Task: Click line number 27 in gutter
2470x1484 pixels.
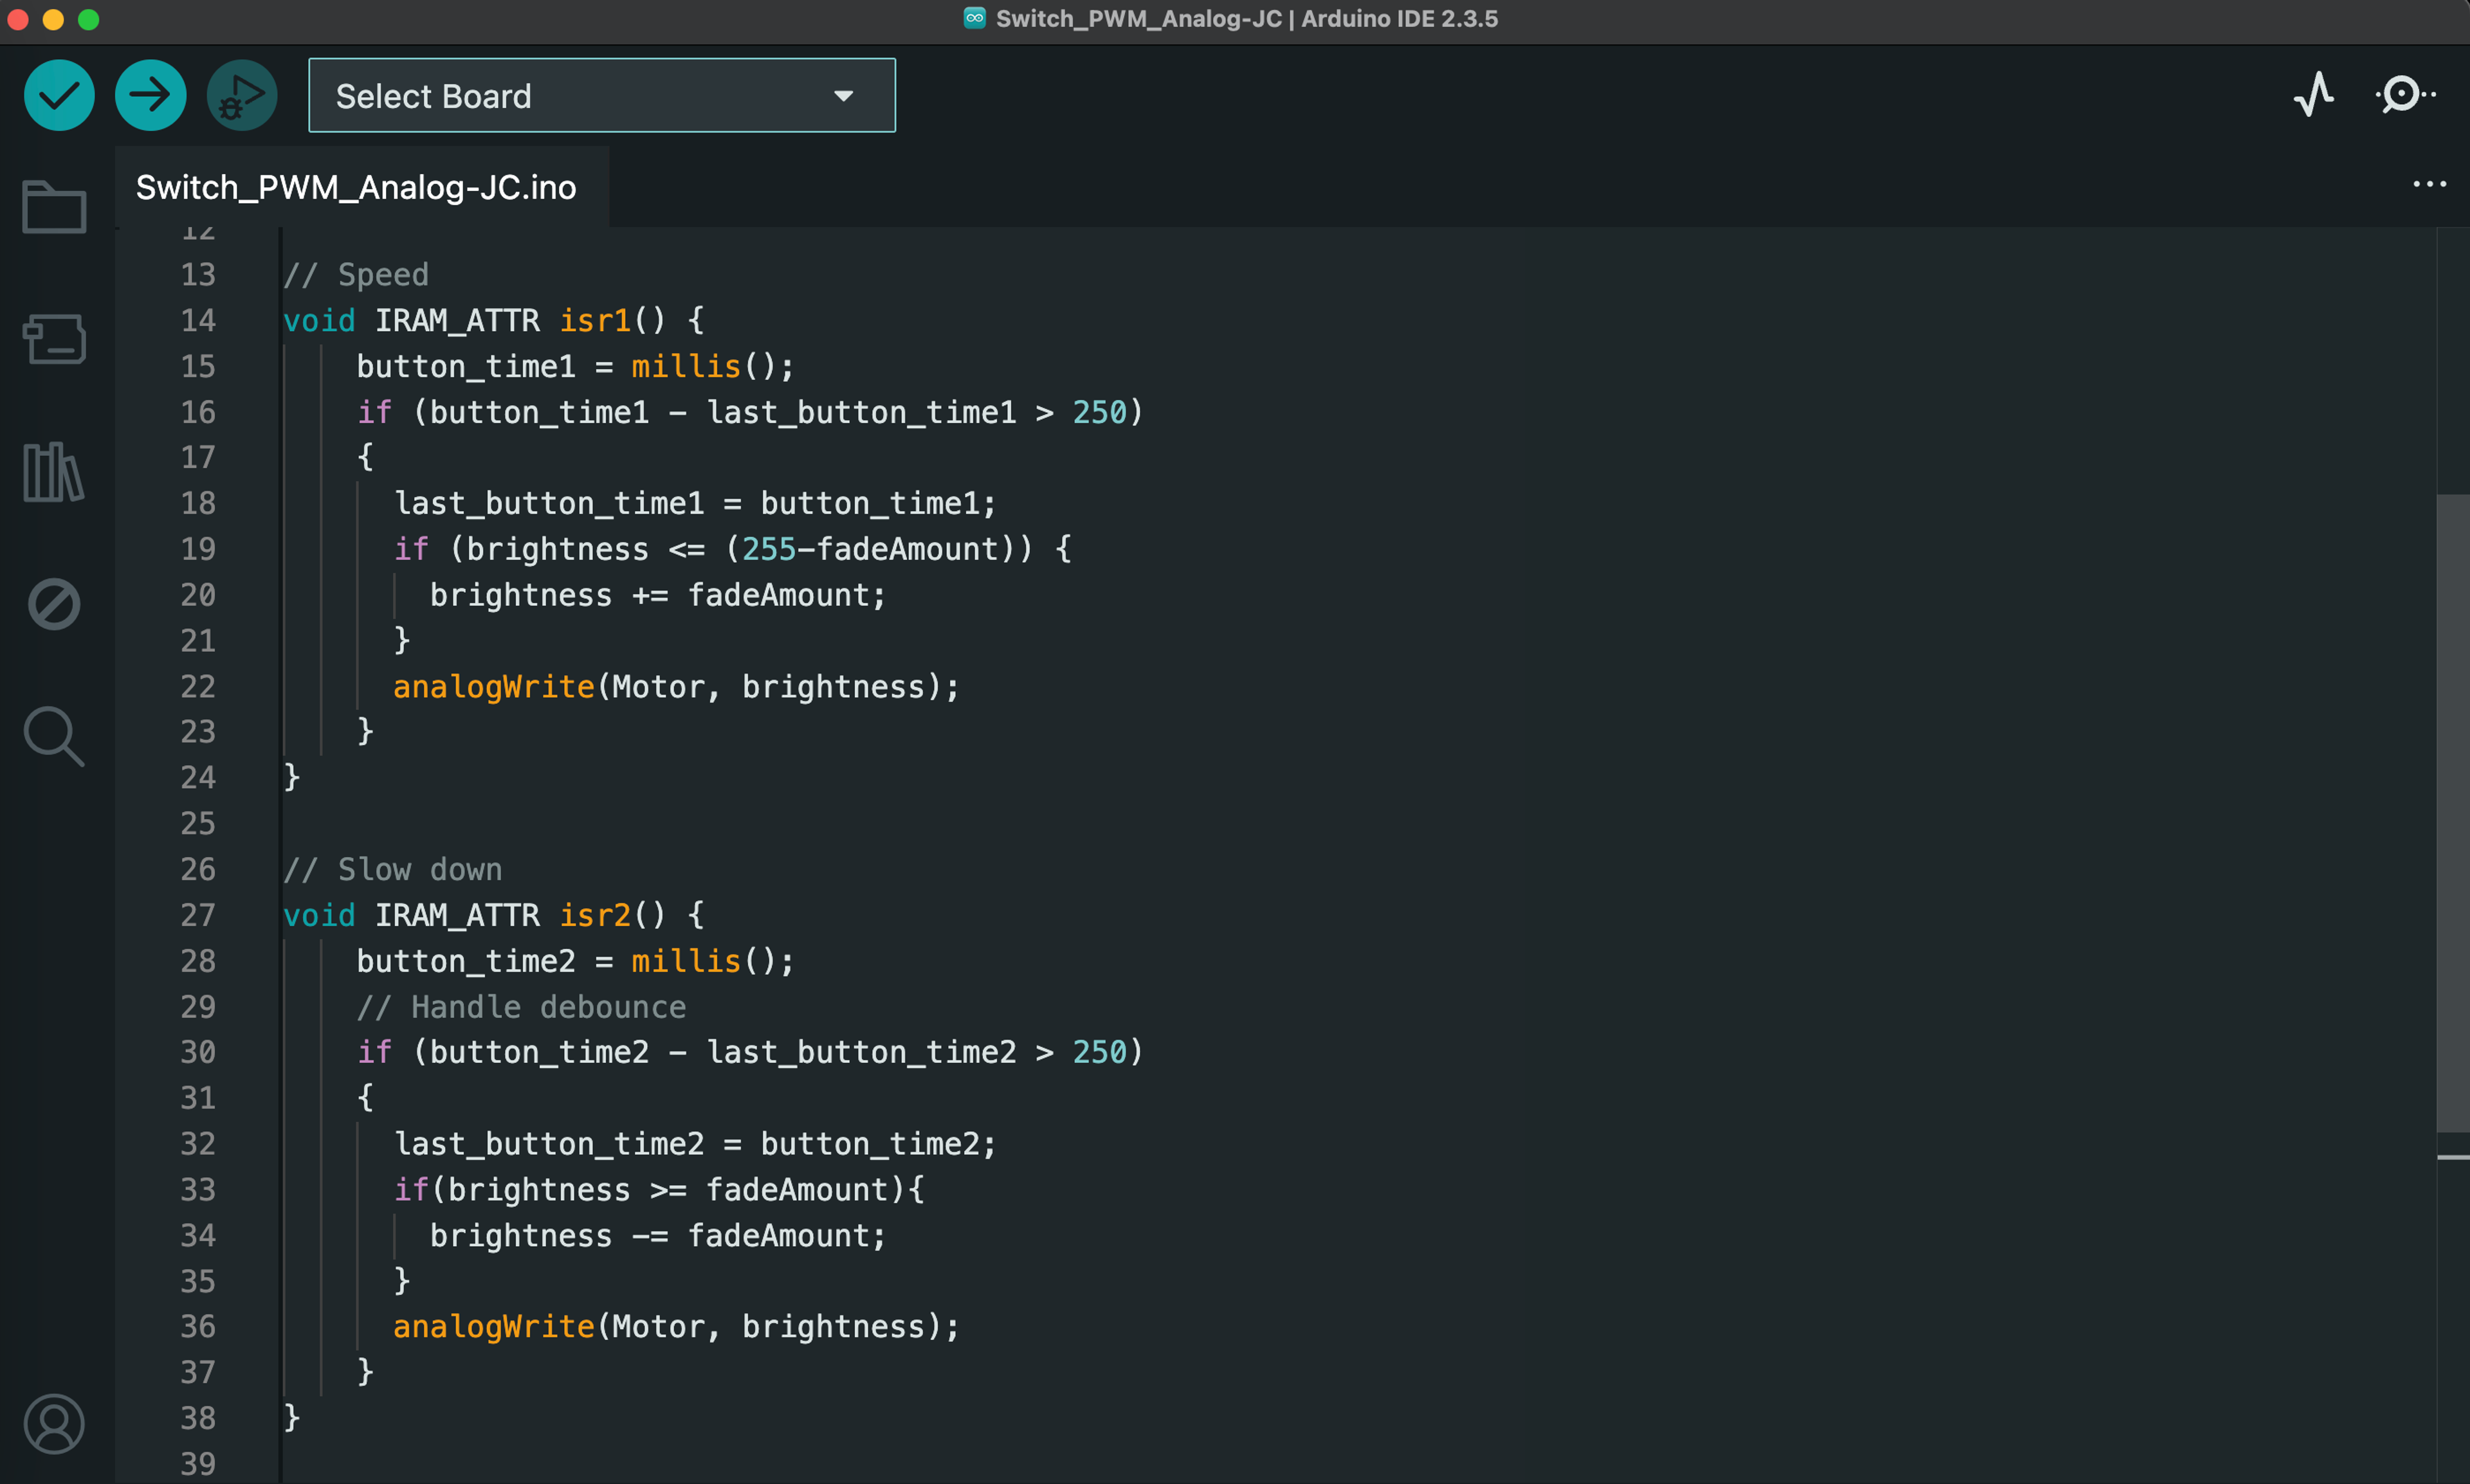Action: click(x=198, y=914)
